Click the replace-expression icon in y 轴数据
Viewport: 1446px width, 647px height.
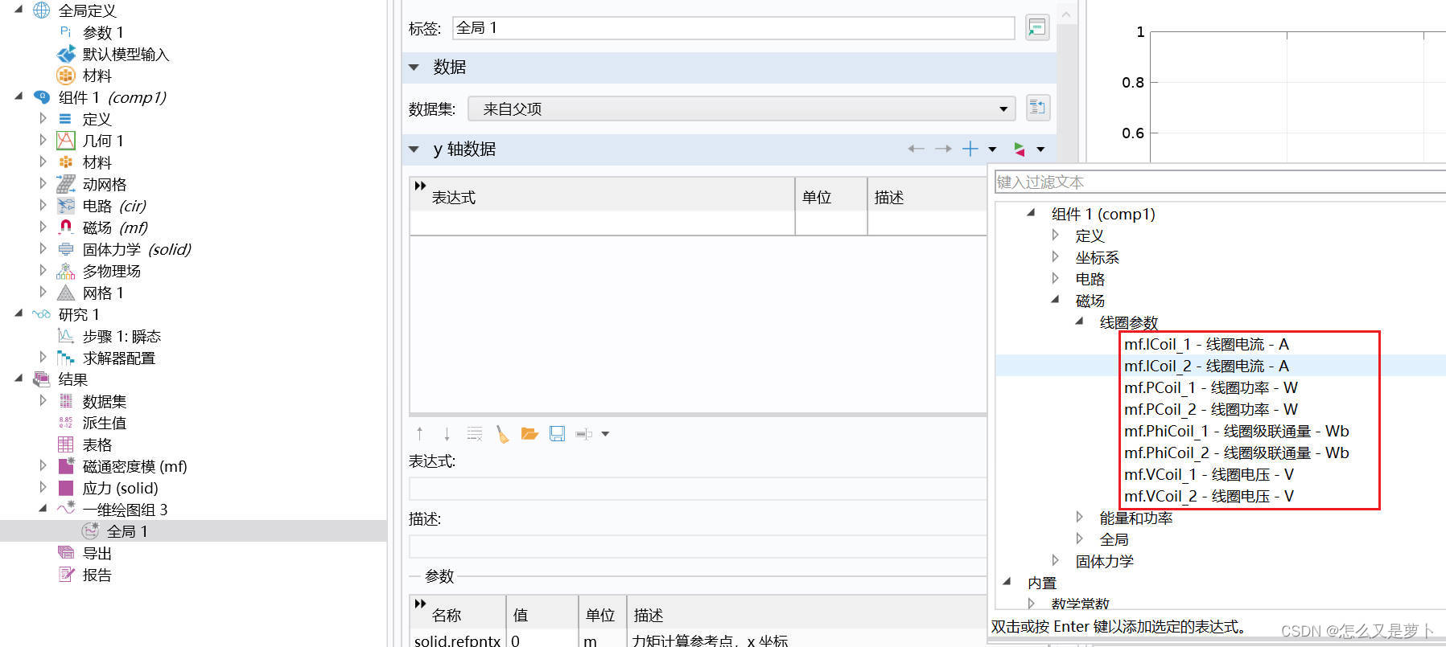click(1020, 149)
